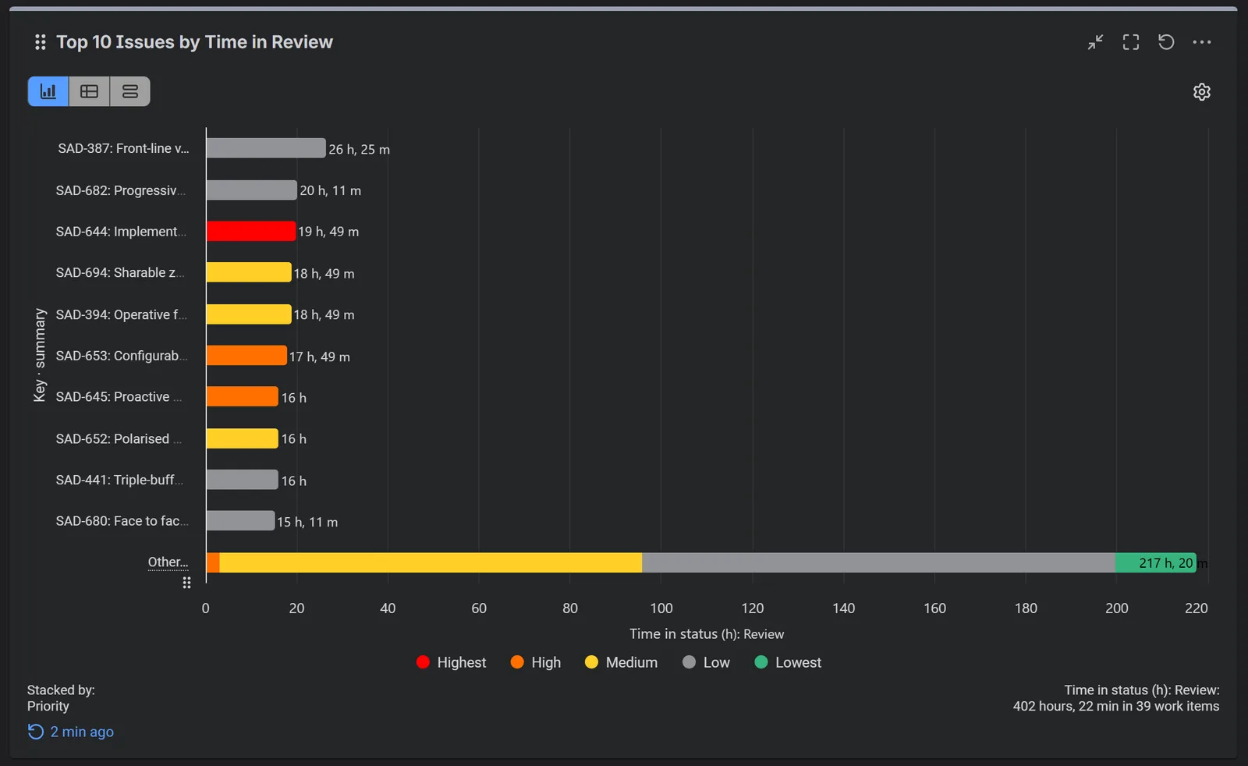Click the orange SAD-653 bar
Viewport: 1248px width, 766px height.
(246, 356)
